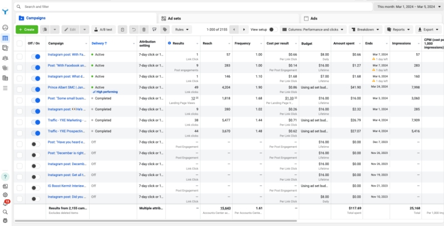Click the Impressions column header

(401, 43)
